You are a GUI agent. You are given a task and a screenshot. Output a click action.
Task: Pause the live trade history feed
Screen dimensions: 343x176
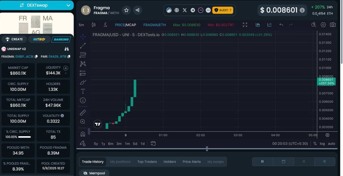point(262,162)
